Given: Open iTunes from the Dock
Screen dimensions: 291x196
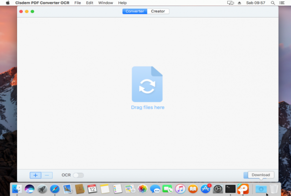Looking at the screenshot, I should (180, 189).
